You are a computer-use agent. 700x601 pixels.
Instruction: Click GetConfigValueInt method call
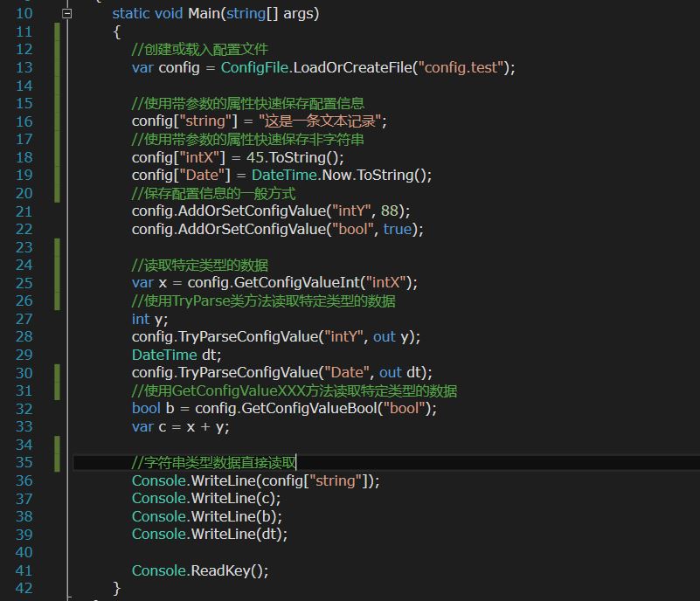click(296, 282)
